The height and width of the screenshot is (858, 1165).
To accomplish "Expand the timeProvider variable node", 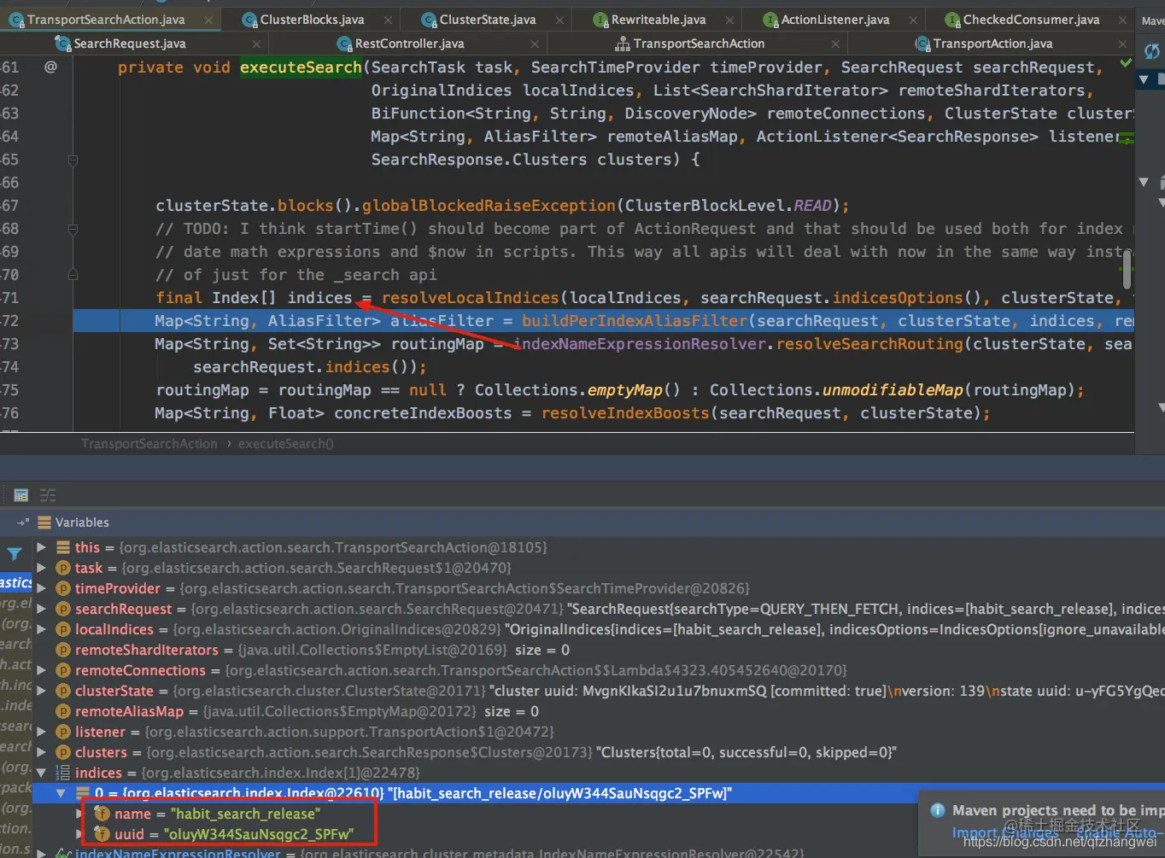I will [41, 588].
